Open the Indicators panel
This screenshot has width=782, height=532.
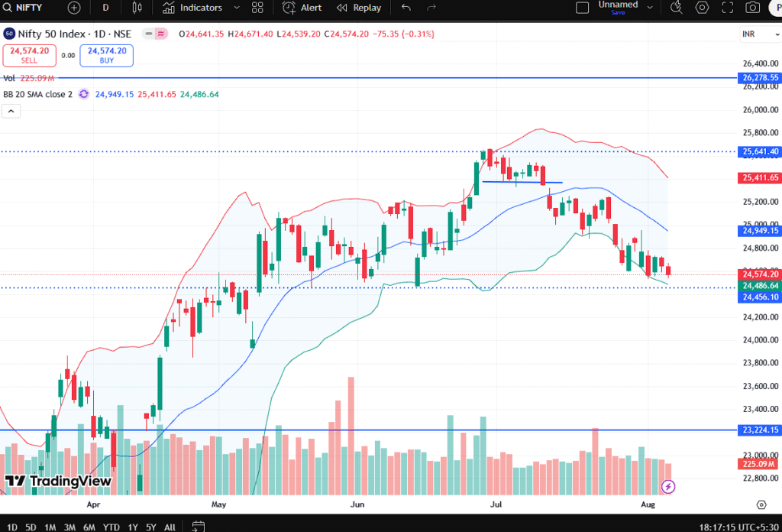(192, 8)
